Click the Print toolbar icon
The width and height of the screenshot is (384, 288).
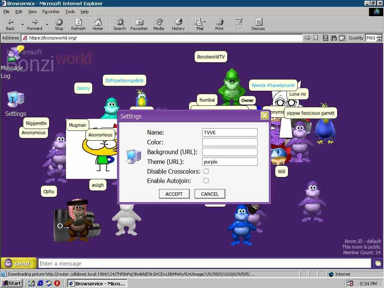click(219, 24)
